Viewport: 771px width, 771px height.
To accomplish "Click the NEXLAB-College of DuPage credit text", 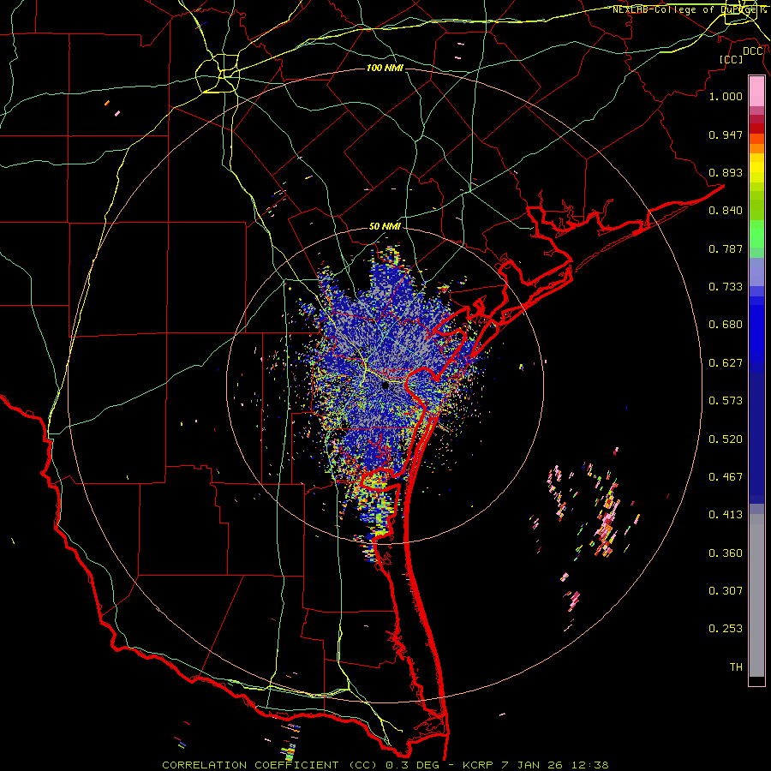I will pos(689,9).
